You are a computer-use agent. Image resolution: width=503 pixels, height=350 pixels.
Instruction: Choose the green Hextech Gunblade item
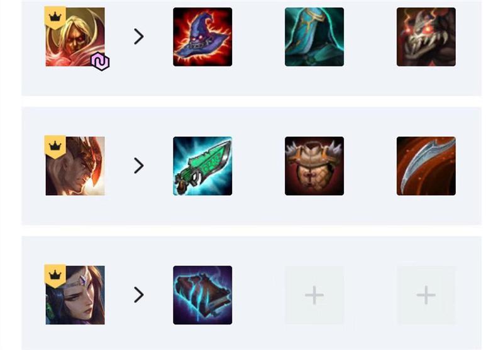pos(202,166)
